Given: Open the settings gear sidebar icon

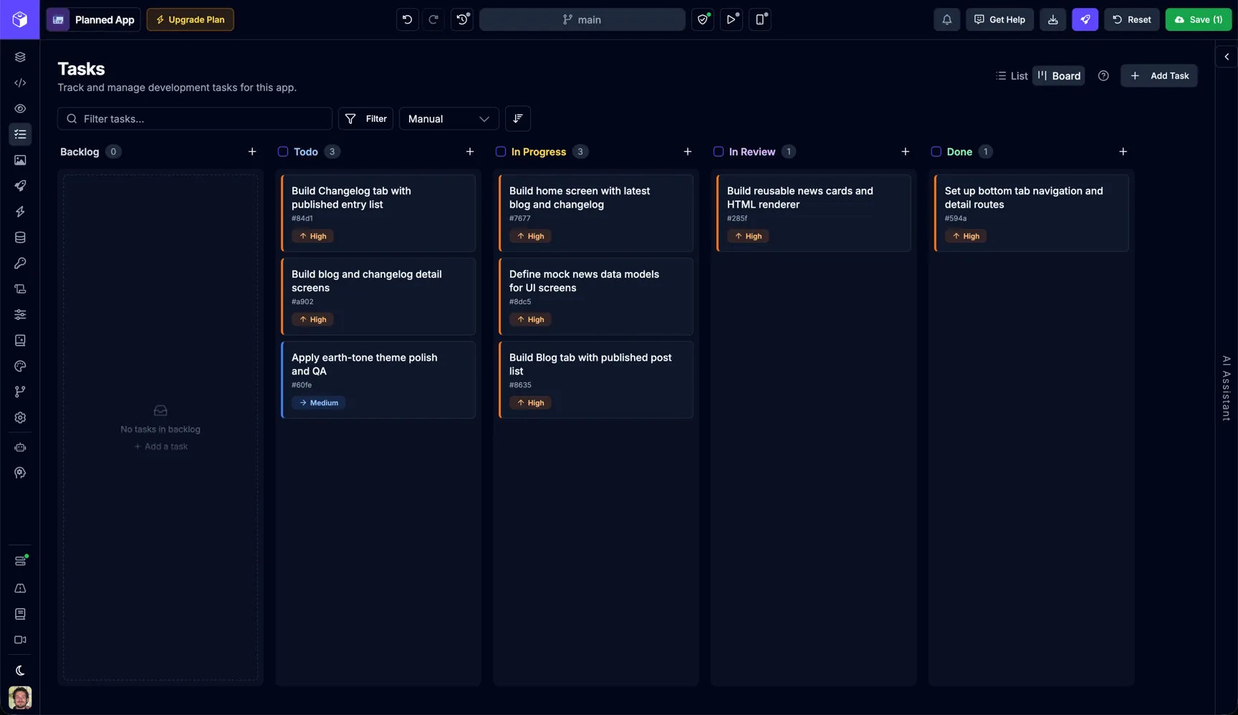Looking at the screenshot, I should [20, 418].
